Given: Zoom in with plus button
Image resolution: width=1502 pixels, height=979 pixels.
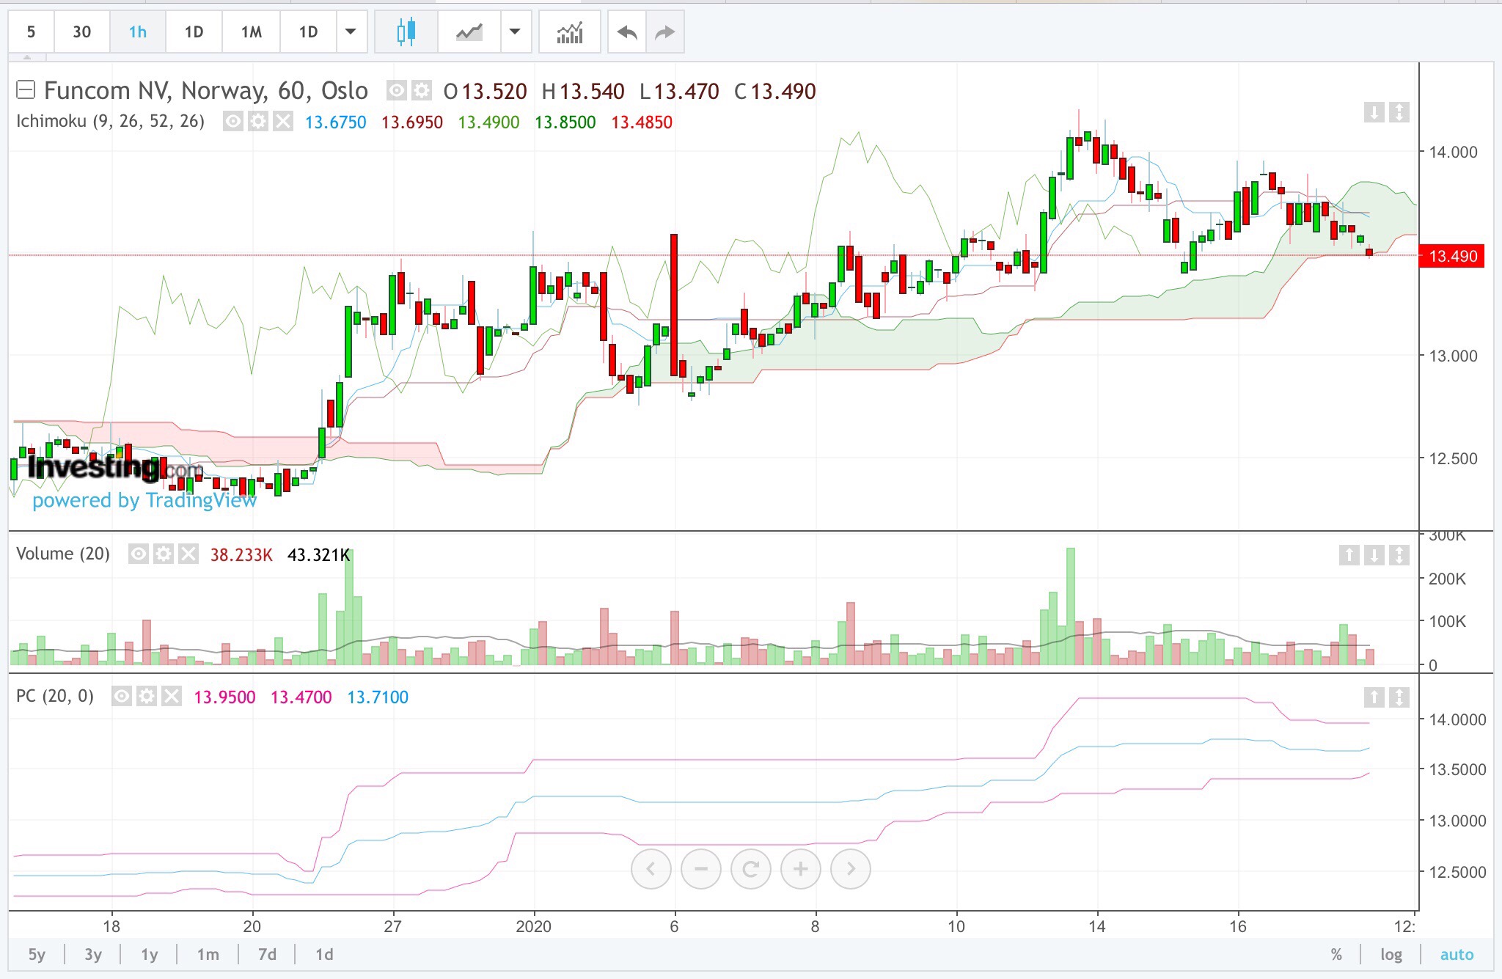Looking at the screenshot, I should [801, 869].
